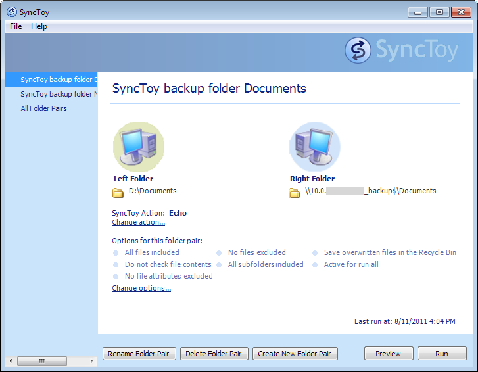Screen dimensions: 478x372
Task: Open the Change action link
Action: coord(138,222)
